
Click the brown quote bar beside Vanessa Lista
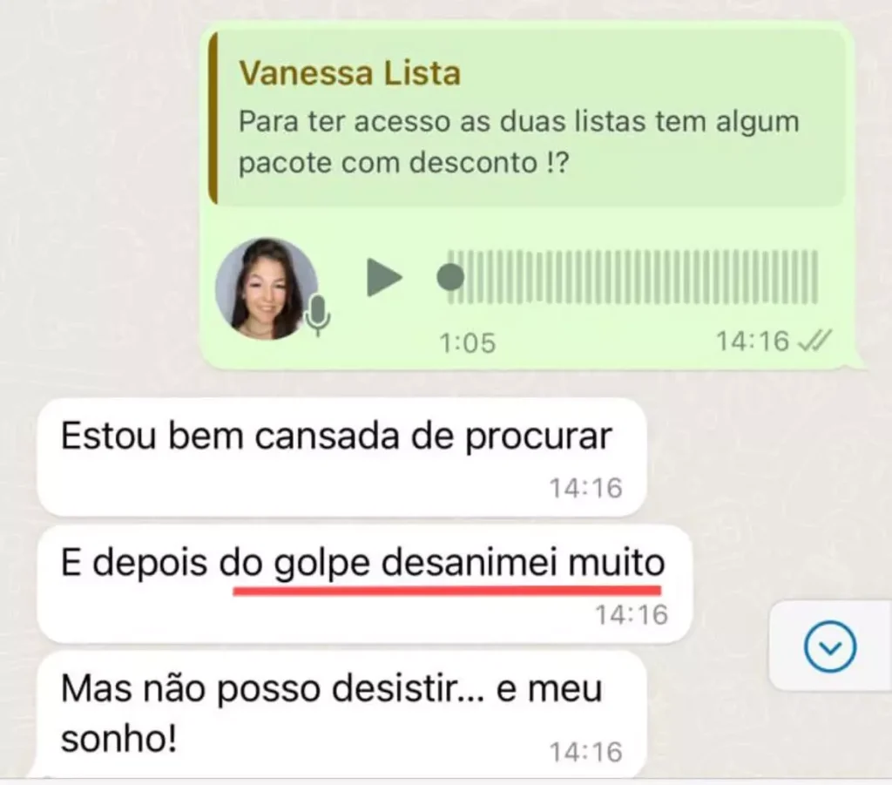(213, 118)
